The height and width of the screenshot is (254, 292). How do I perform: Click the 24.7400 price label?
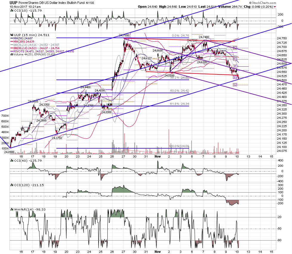[204, 37]
